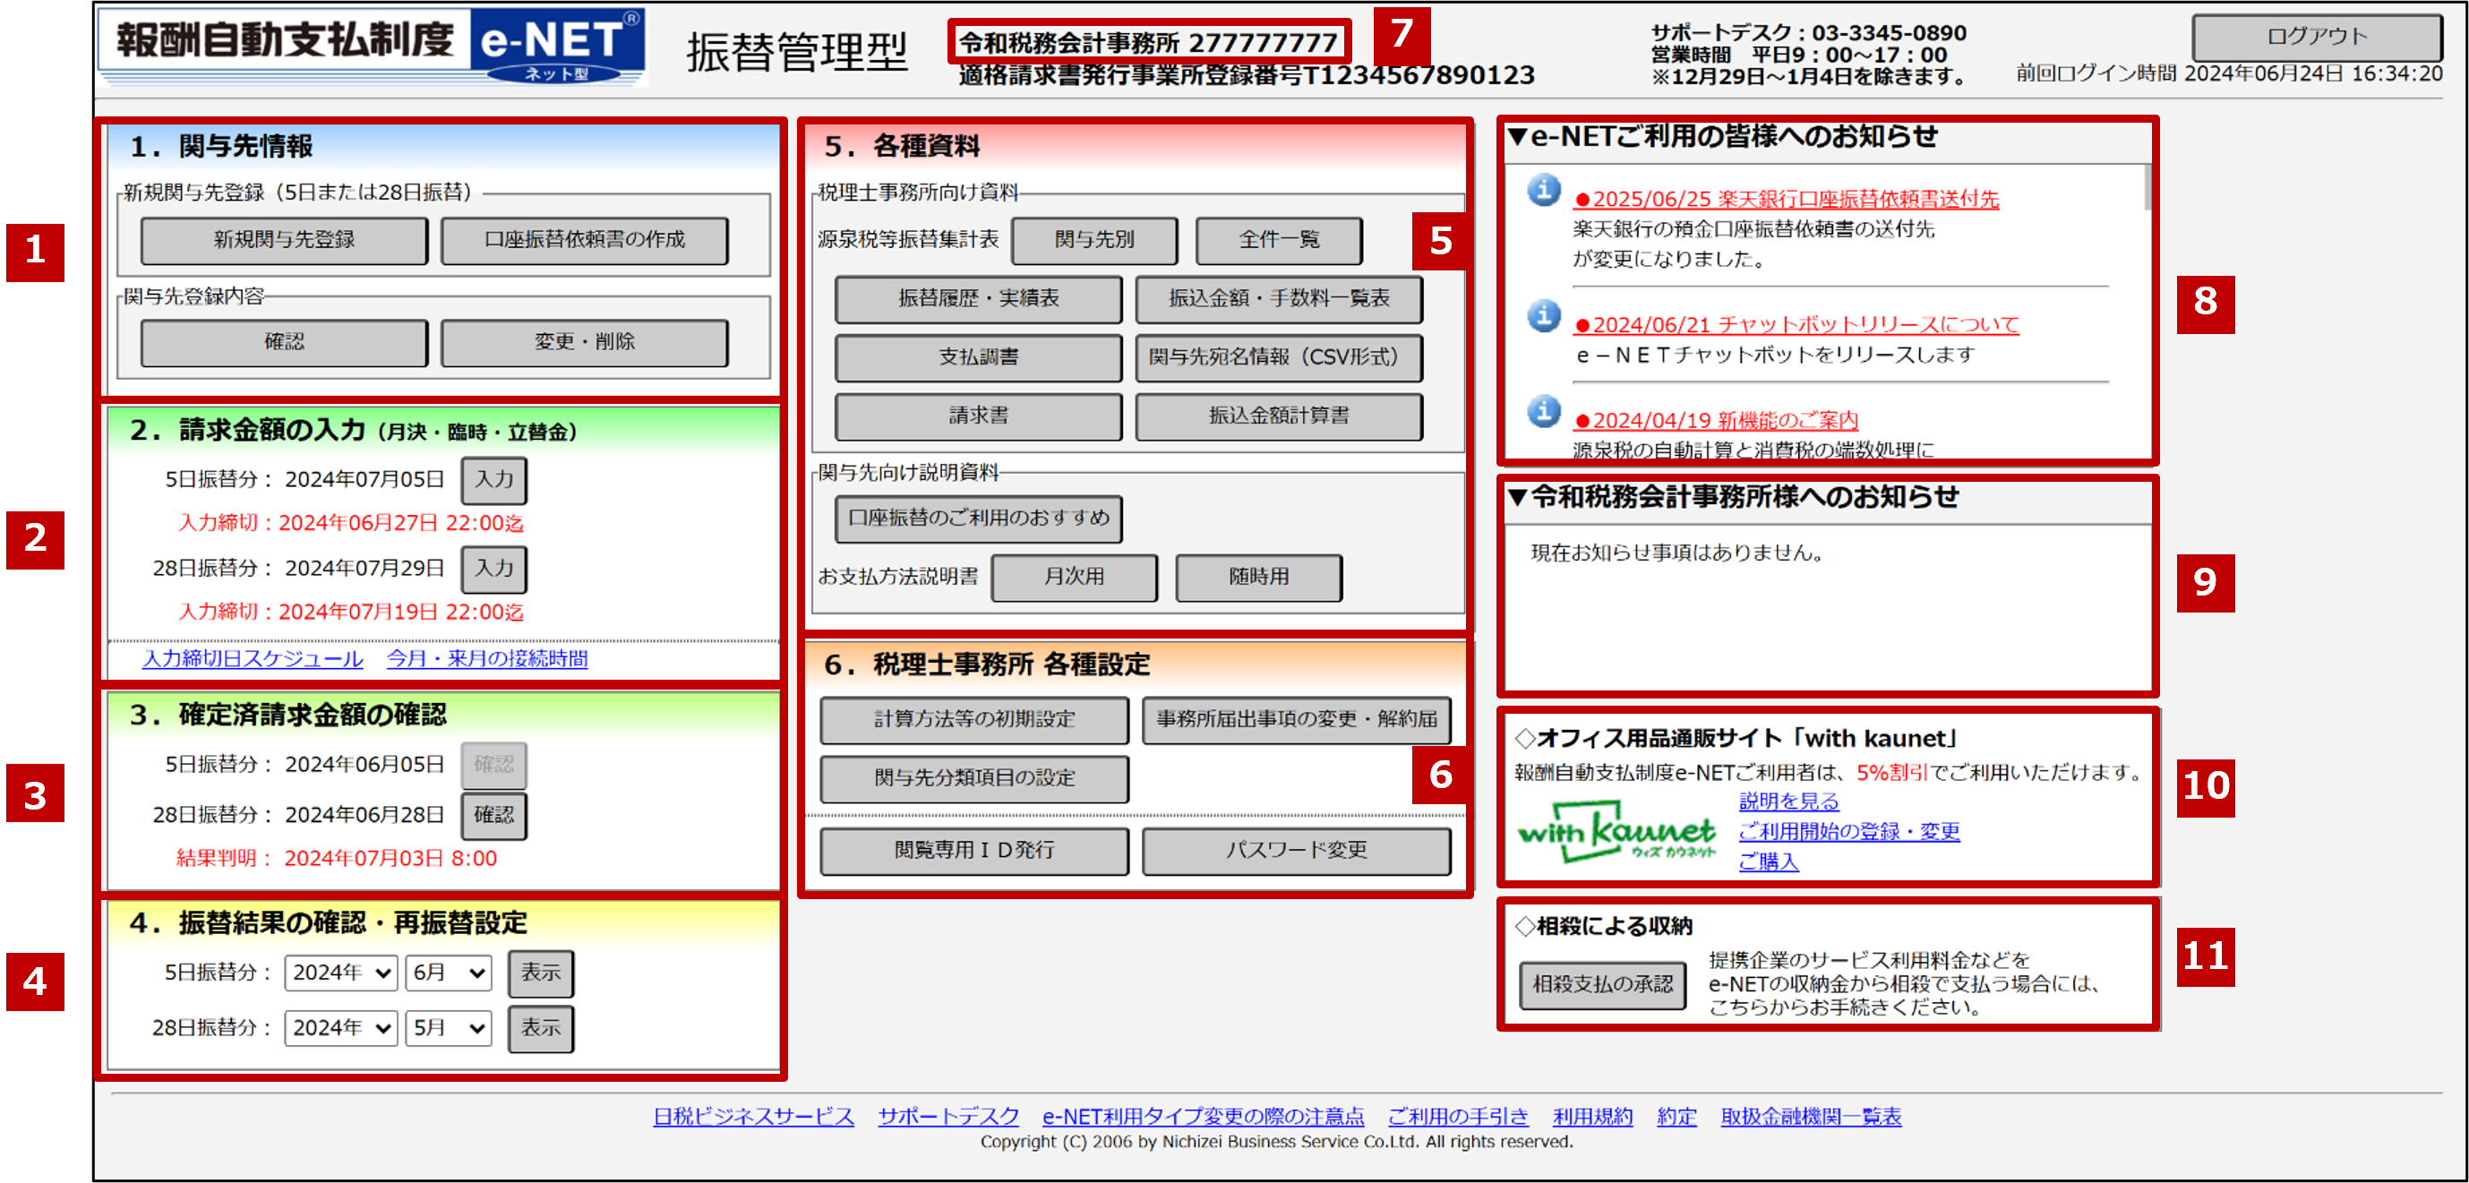The image size is (2469, 1183).
Task: Click 相殺支払の承認 button
Action: [1601, 984]
